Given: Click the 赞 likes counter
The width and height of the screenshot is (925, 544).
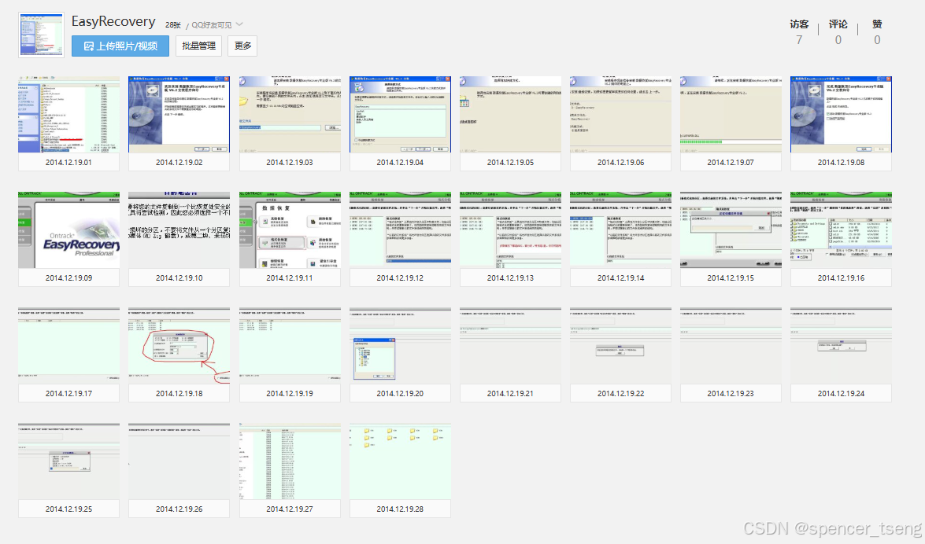Looking at the screenshot, I should point(876,31).
